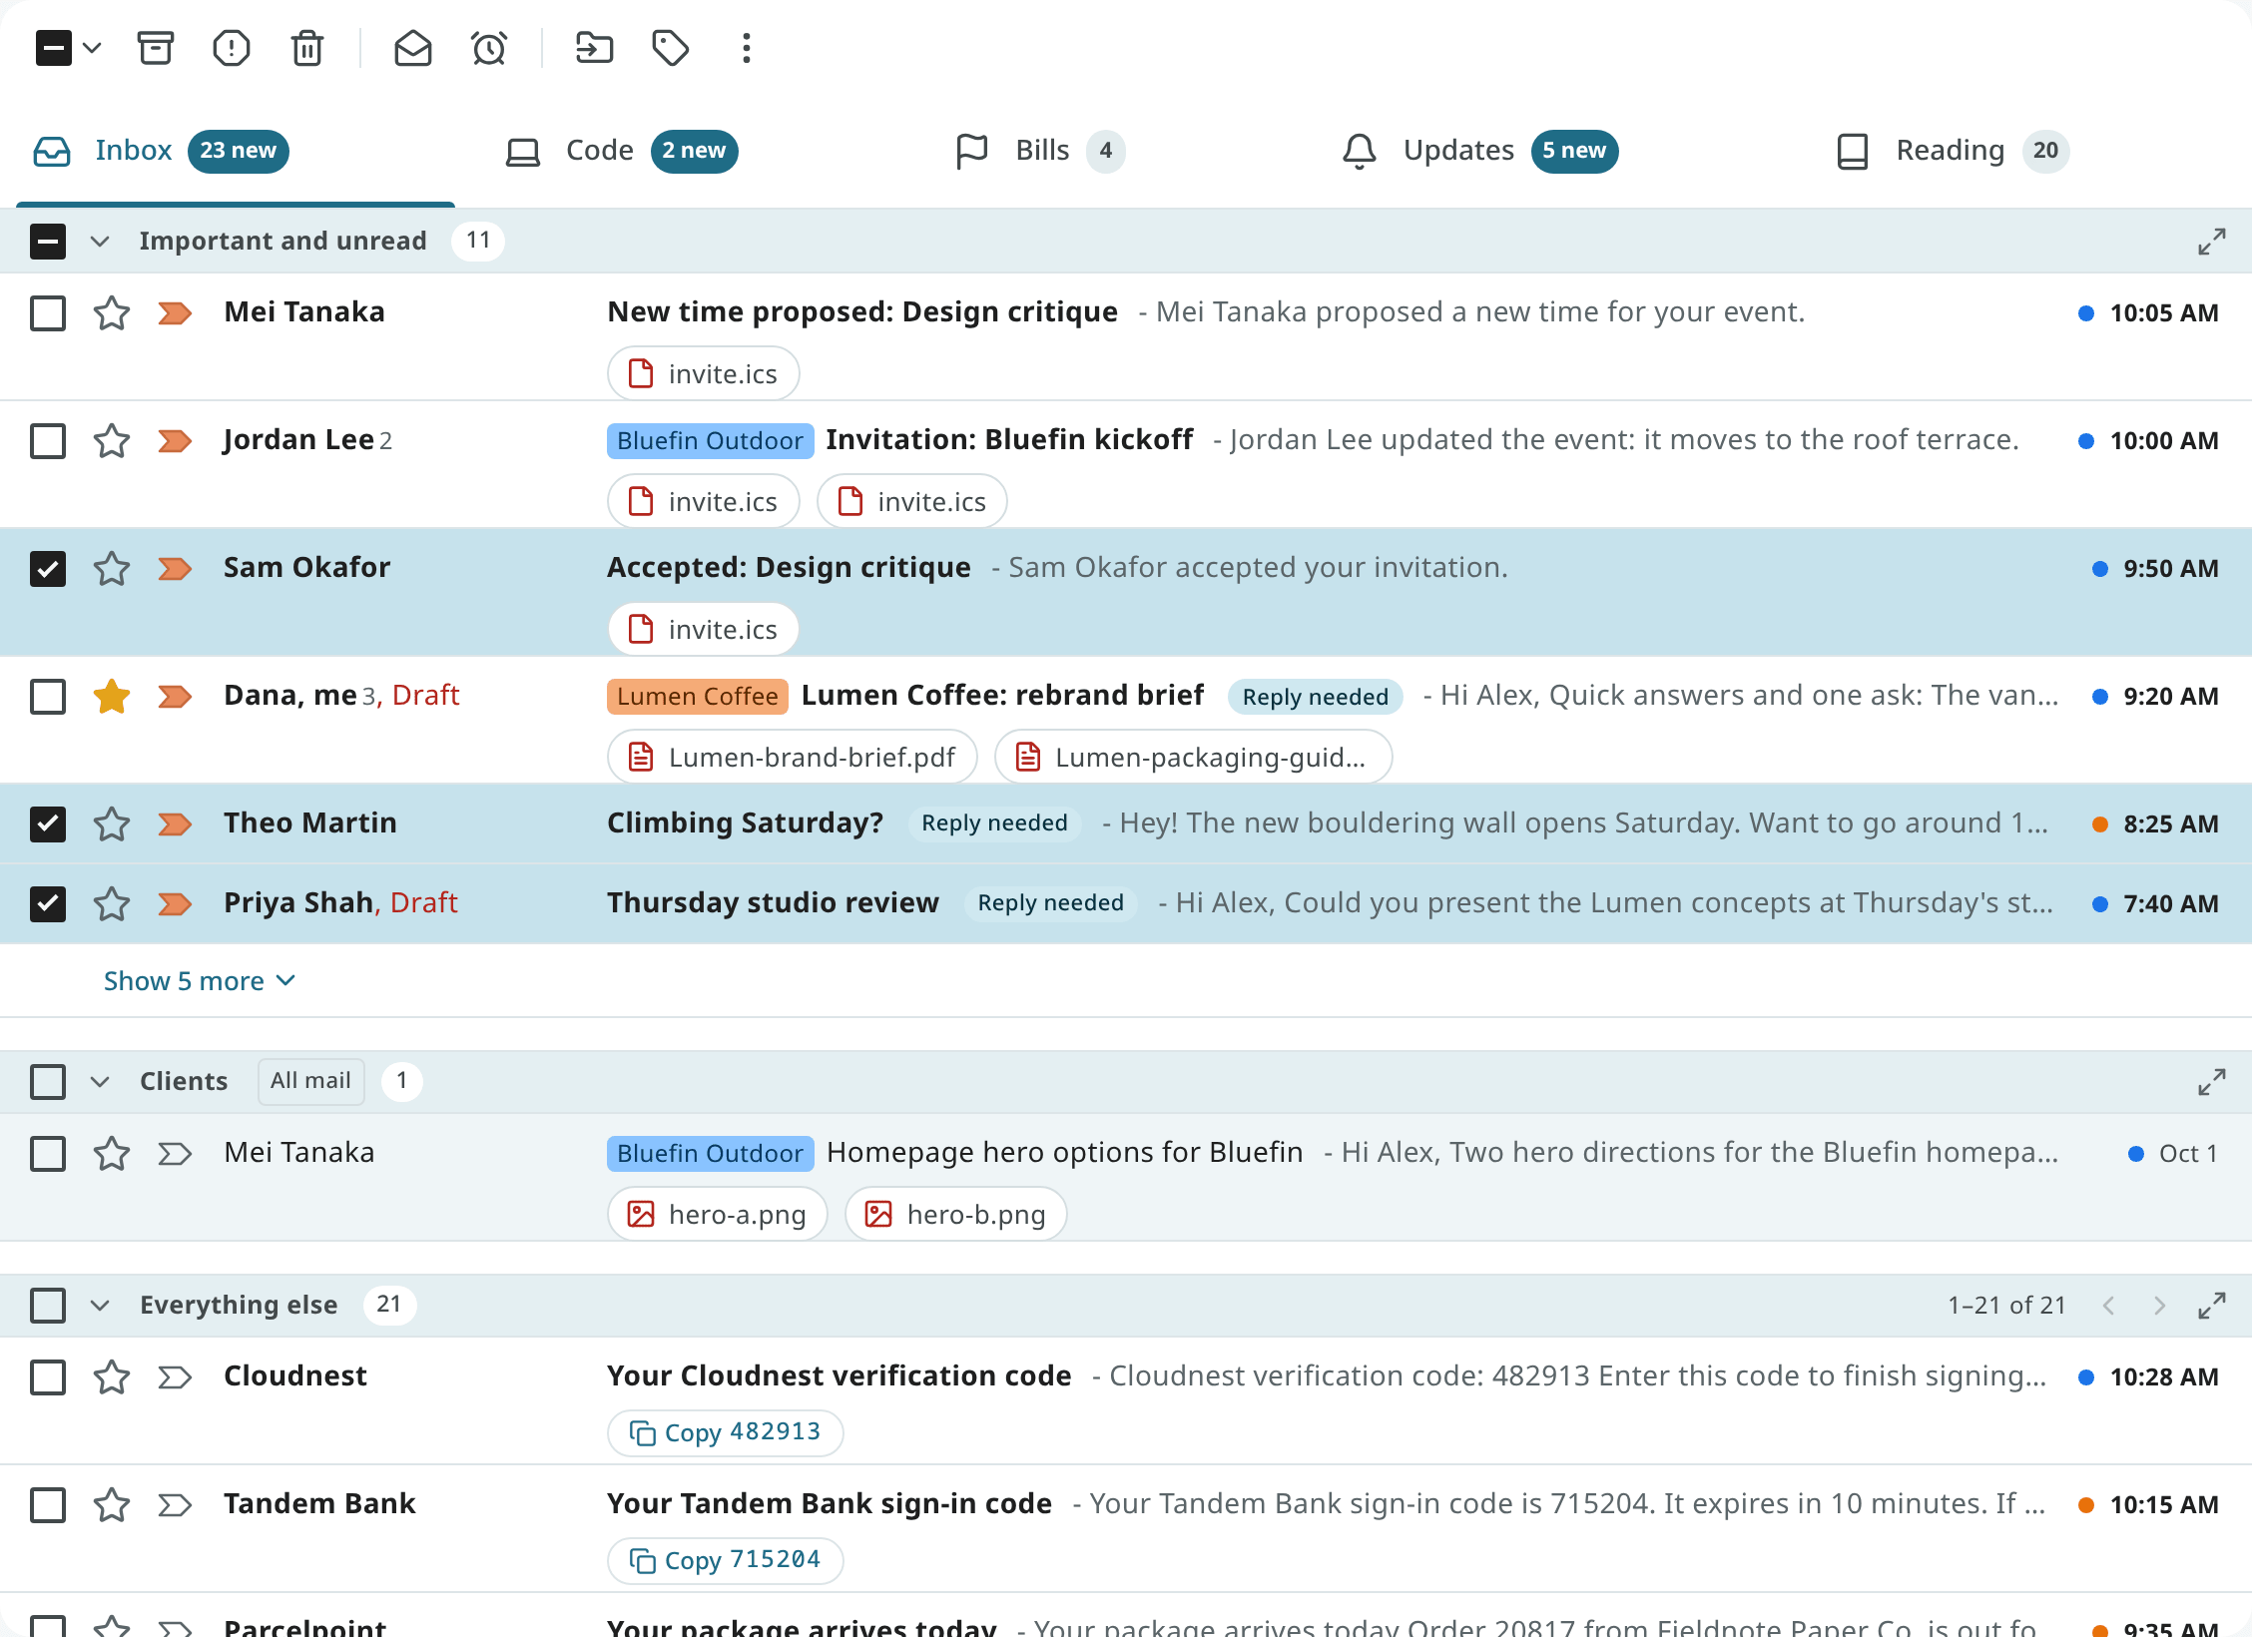The image size is (2252, 1637).
Task: Open the more options menu
Action: [x=746, y=47]
